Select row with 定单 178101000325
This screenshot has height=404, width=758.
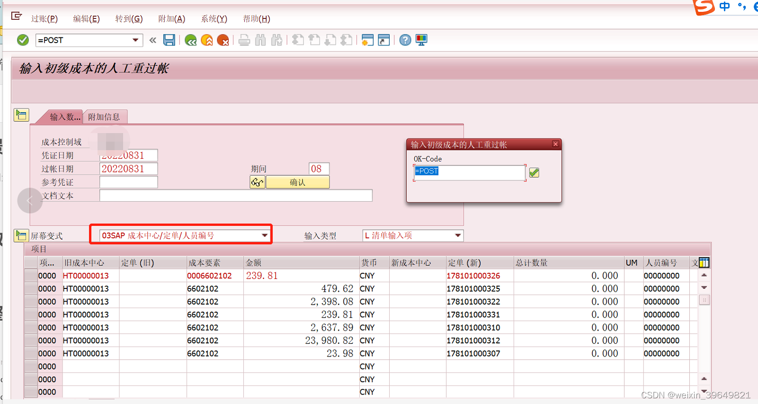coord(31,288)
